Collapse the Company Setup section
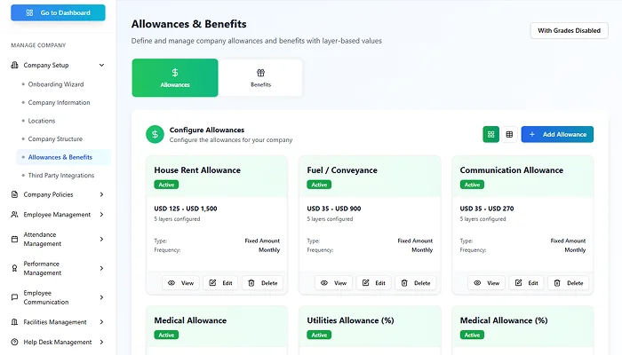The width and height of the screenshot is (622, 355). click(101, 65)
